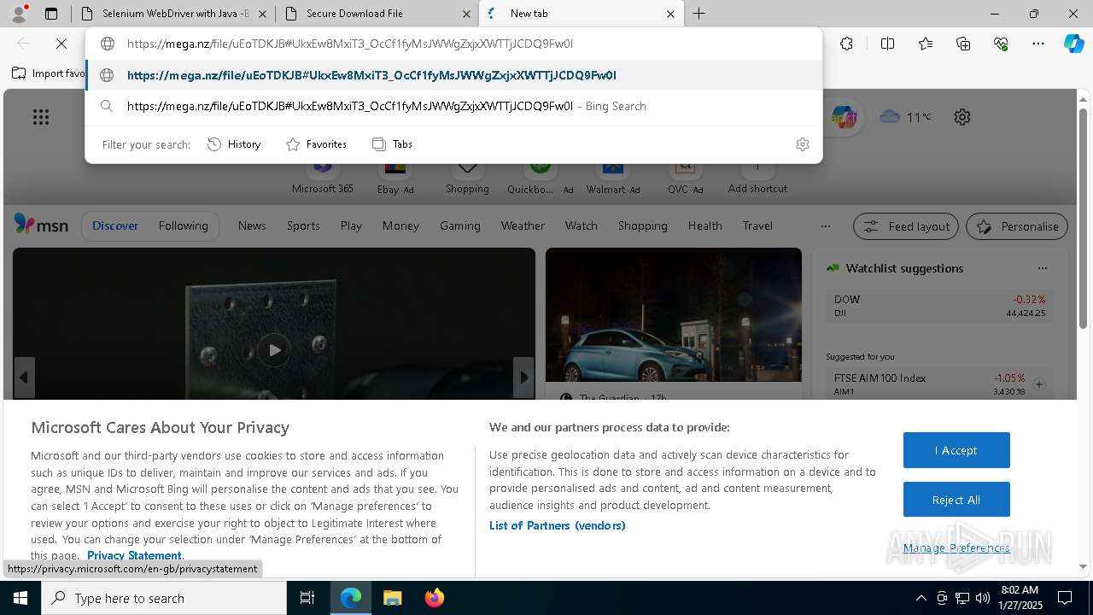Open Watchlist suggestions more options

click(x=1043, y=268)
